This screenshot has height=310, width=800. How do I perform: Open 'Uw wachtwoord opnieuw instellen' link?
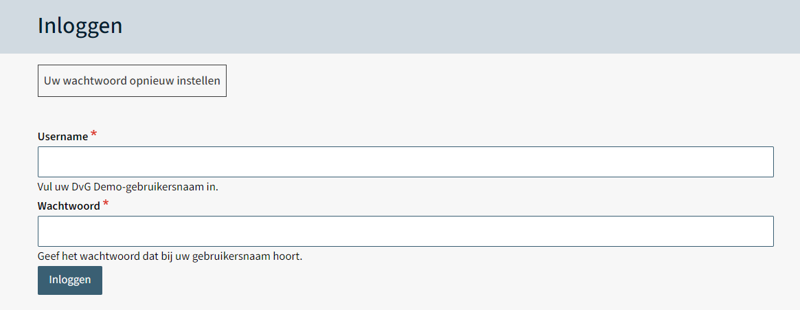click(132, 80)
